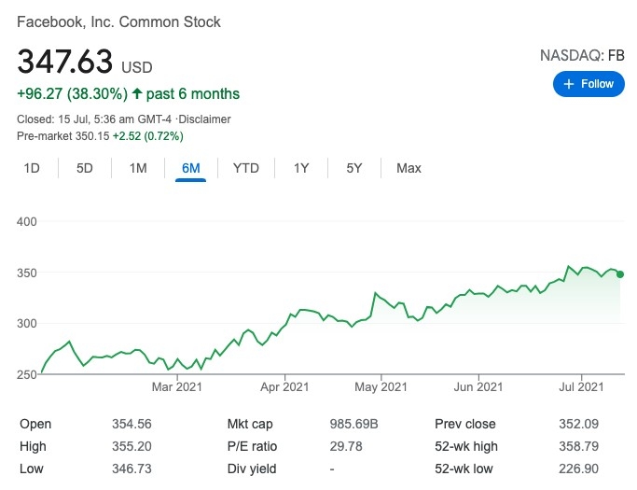Open the 1Y time range
The height and width of the screenshot is (490, 637).
(301, 168)
